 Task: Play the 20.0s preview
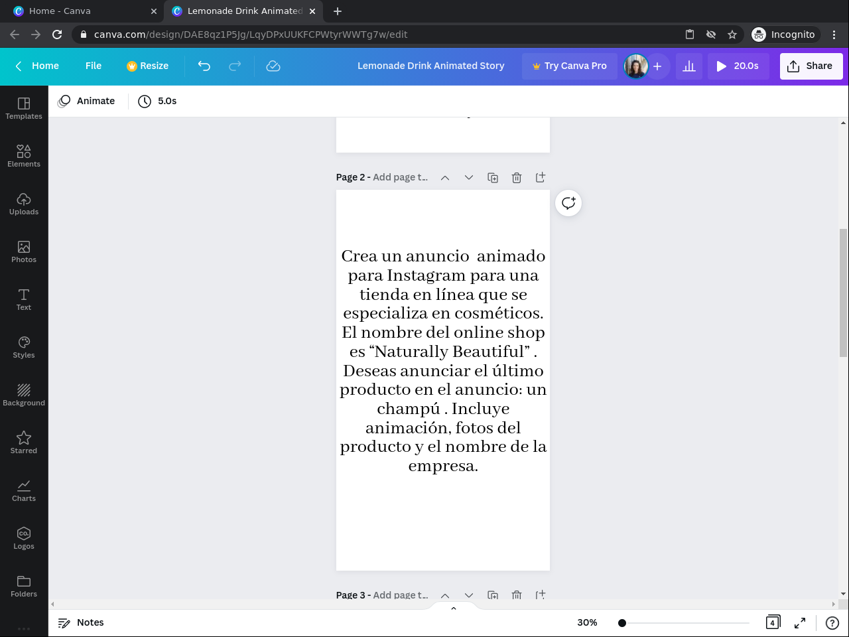[738, 66]
